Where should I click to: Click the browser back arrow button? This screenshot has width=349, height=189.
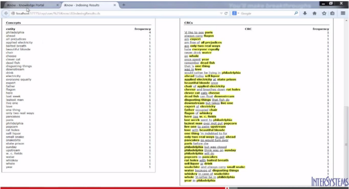click(x=6, y=13)
